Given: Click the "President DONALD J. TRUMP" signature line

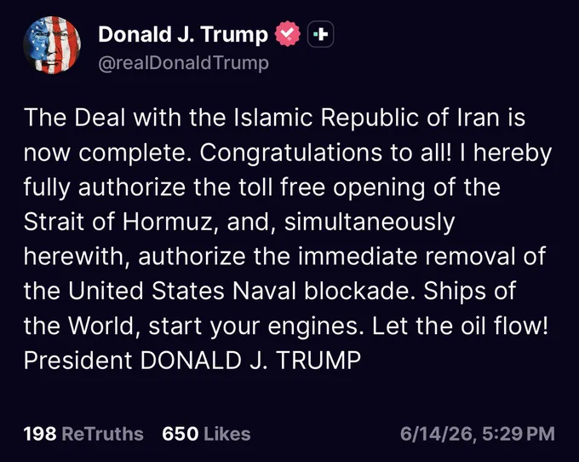Looking at the screenshot, I should point(192,361).
